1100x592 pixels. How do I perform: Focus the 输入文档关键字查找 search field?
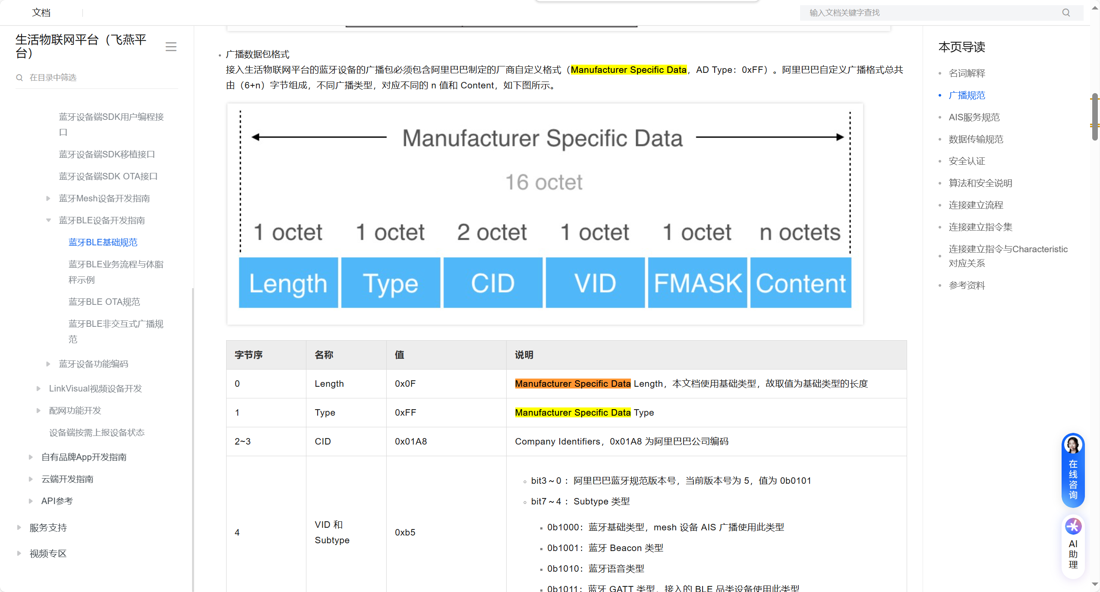(x=928, y=13)
